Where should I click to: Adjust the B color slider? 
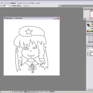point(92,28)
